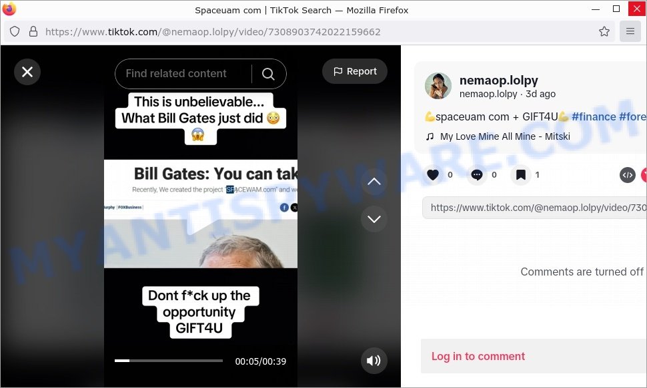647x388 pixels.
Task: Open the #finance hashtag link
Action: [x=594, y=117]
